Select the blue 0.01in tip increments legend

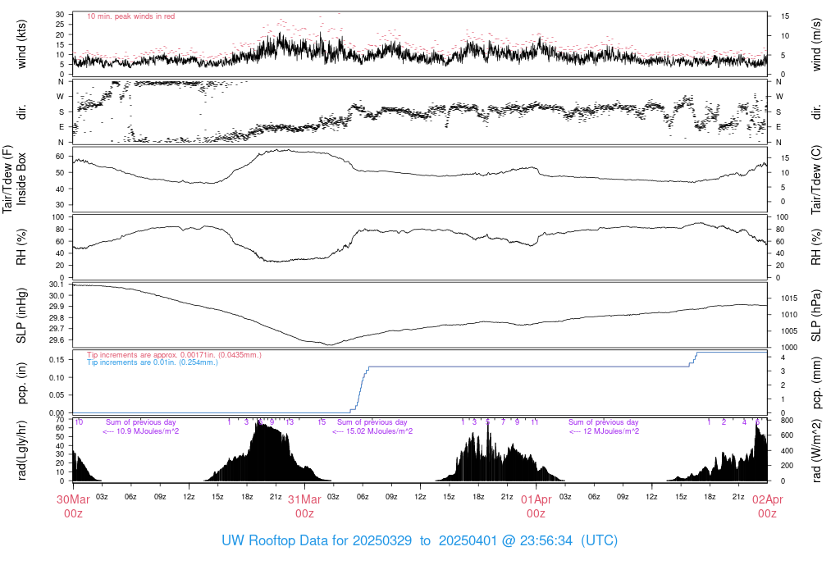point(152,362)
